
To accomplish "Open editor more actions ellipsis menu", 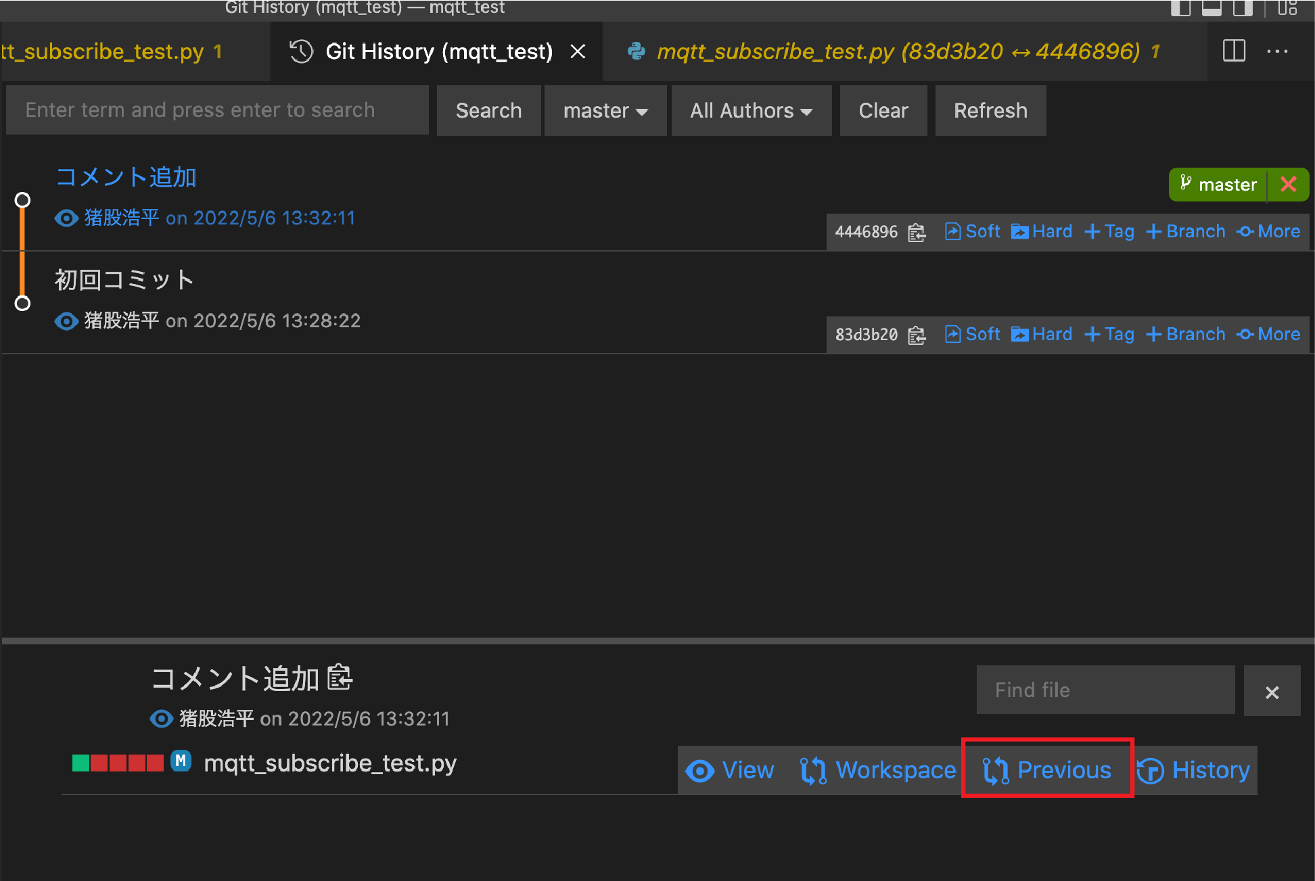I will click(x=1277, y=51).
